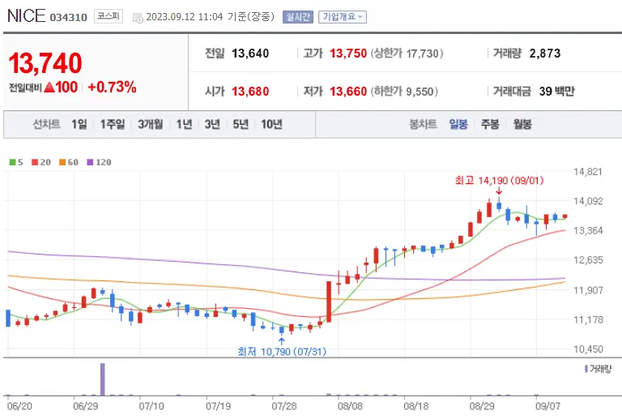Click the current price 13,740

[45, 63]
